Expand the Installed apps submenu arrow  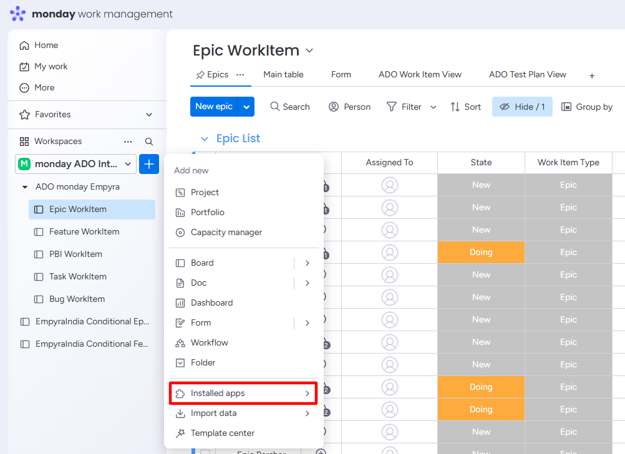click(x=308, y=394)
